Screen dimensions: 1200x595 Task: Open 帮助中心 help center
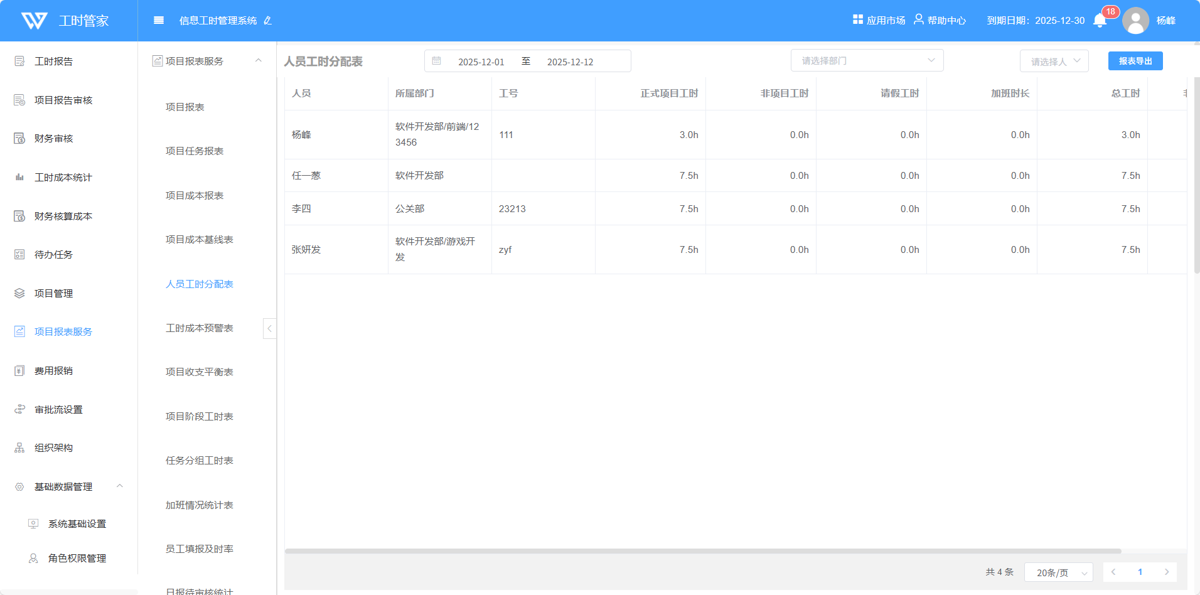(x=940, y=20)
